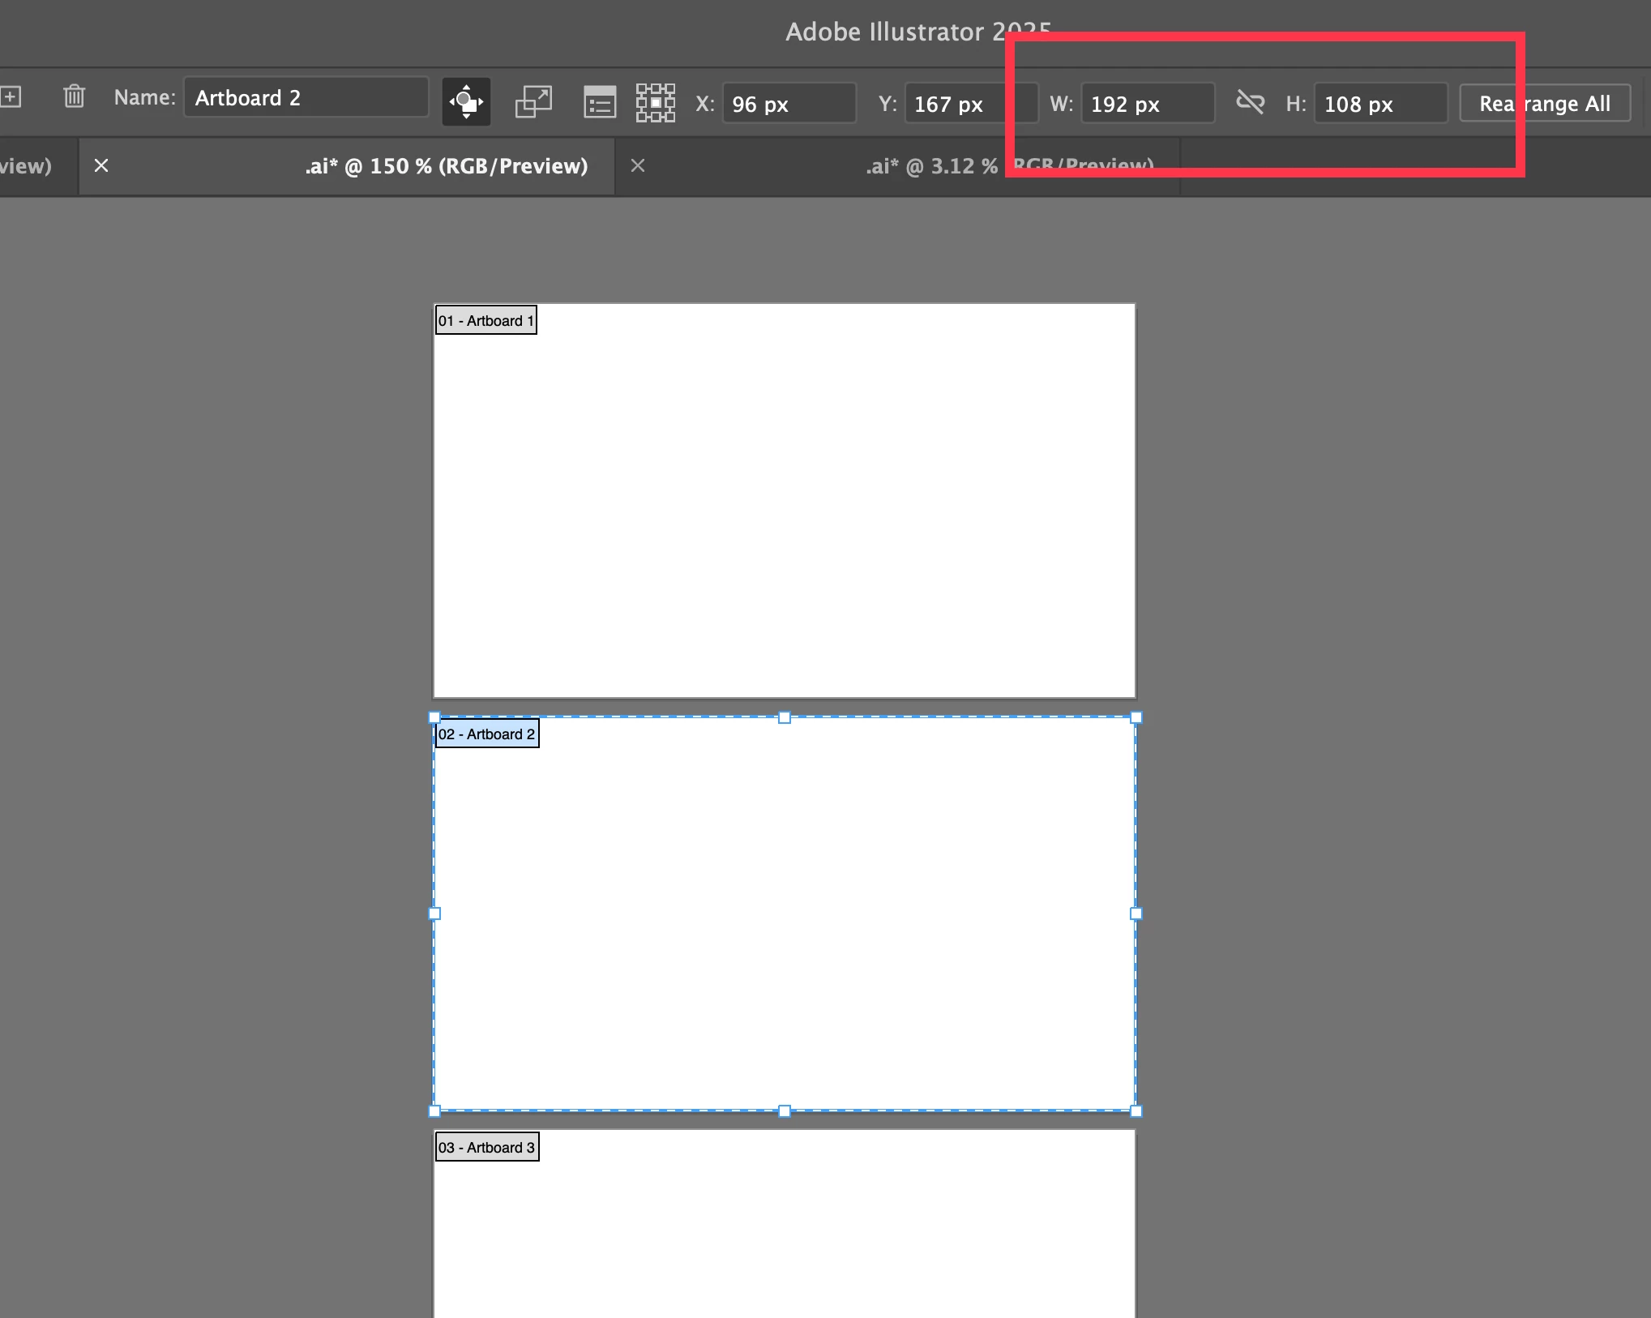This screenshot has height=1318, width=1651.
Task: Click the Delete Artboard trash icon
Action: point(74,97)
